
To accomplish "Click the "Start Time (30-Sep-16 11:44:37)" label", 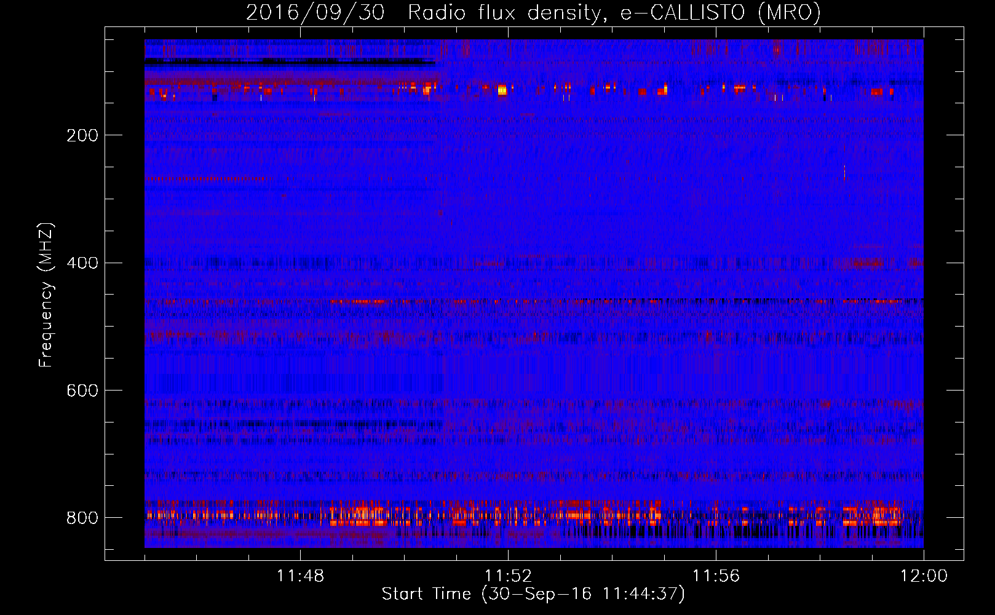I will pos(533,594).
